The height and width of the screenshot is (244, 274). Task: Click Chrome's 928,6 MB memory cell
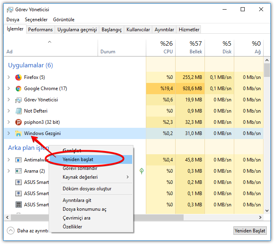click(190, 89)
